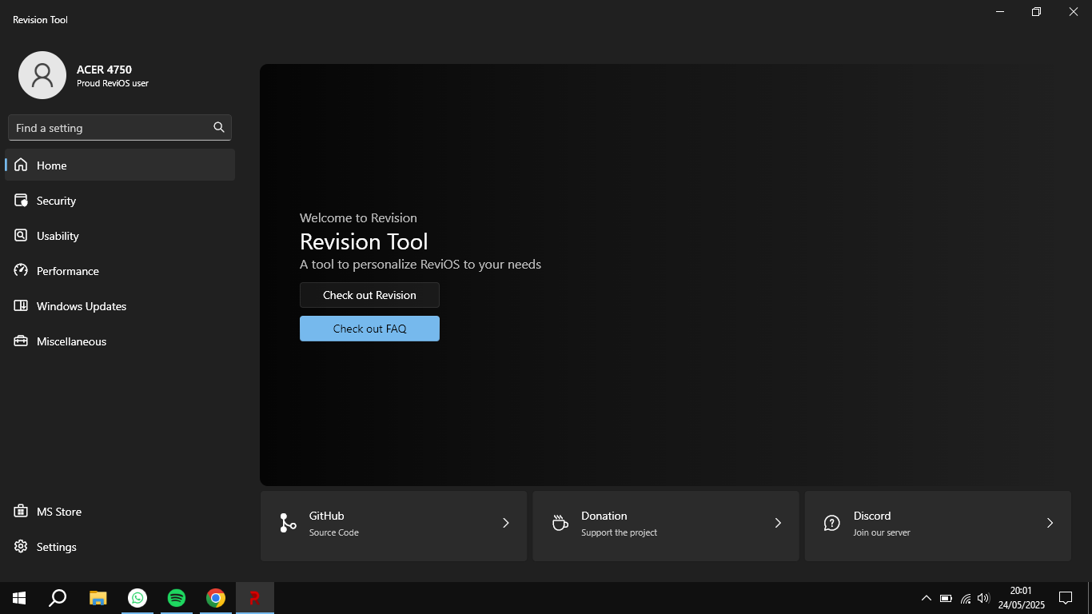The height and width of the screenshot is (614, 1092).
Task: Open the Performance section
Action: coord(120,270)
